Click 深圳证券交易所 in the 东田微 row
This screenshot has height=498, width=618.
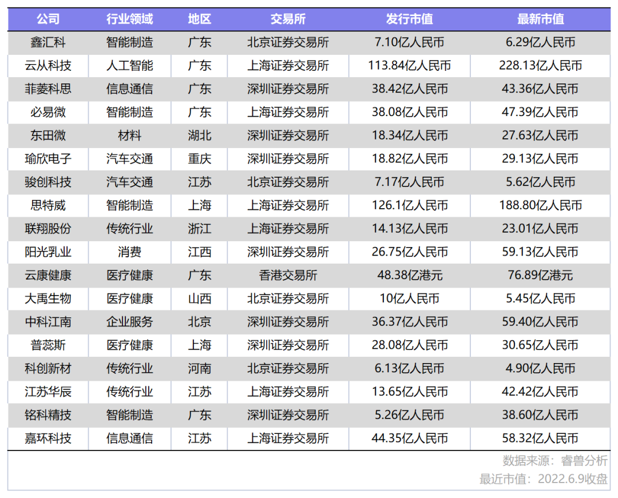(288, 136)
